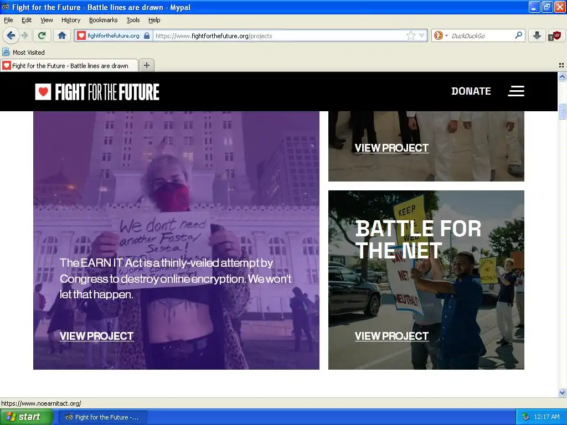This screenshot has height=425, width=567.
Task: Open the hamburger navigation menu
Action: click(x=516, y=91)
